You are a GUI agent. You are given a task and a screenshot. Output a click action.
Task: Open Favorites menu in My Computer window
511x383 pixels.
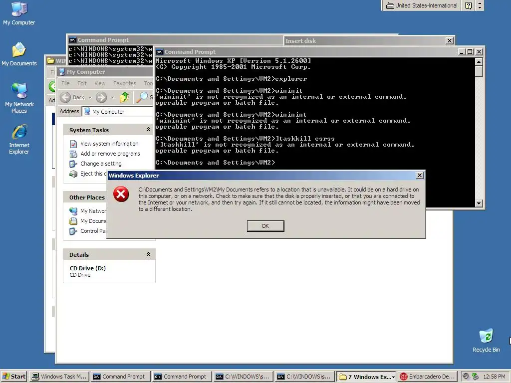(124, 83)
